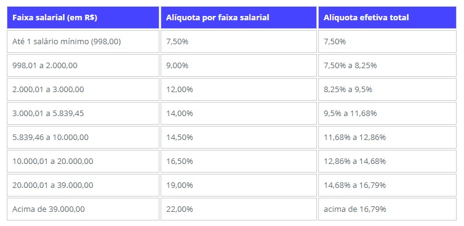Screen dimensions: 464x226
Task: Click the 12,00% rate cell
Action: tap(239, 89)
